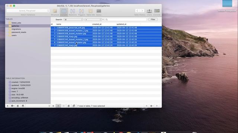Click the 'updated: 13/04/2020' info entry
The width and height of the screenshot is (238, 133).
click(21, 85)
